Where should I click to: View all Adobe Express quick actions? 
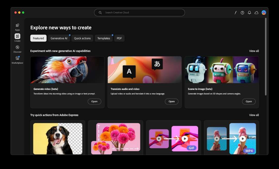click(x=254, y=115)
